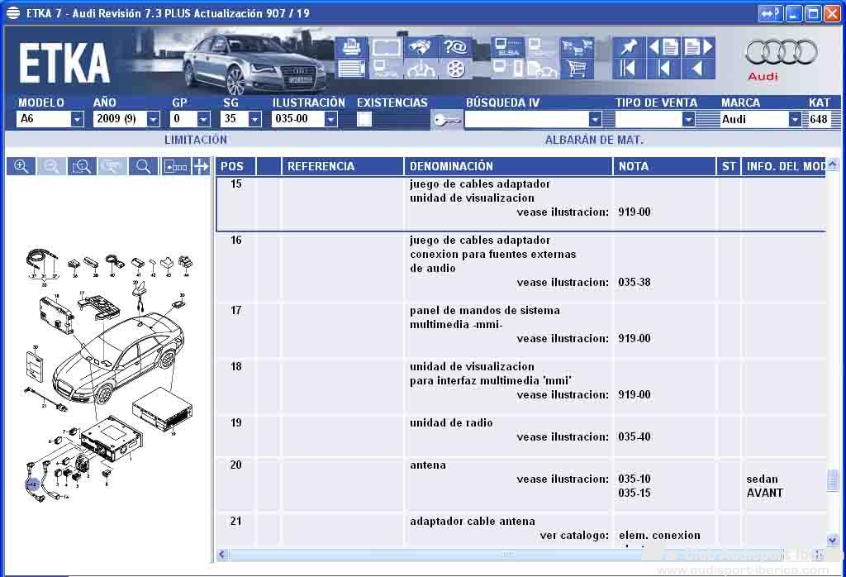The width and height of the screenshot is (846, 577).
Task: Click illustration reference 035-10 for sedan
Action: pos(634,479)
